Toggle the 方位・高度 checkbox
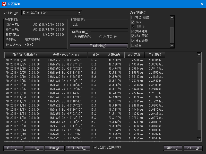This screenshot has height=154, width=206. point(133,17)
